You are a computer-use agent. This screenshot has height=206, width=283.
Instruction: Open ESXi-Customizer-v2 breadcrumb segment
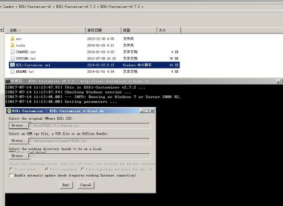click(x=35, y=7)
